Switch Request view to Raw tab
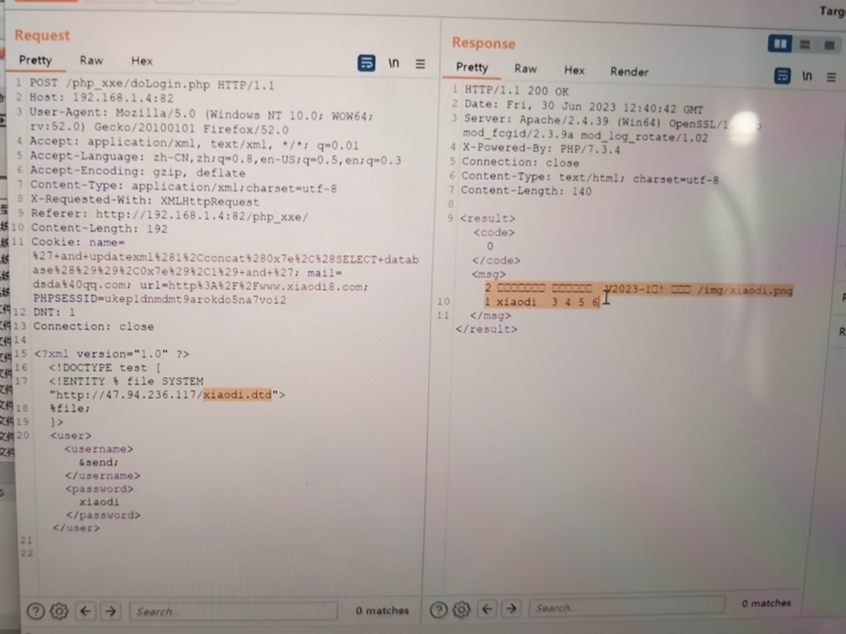The height and width of the screenshot is (634, 846). (x=91, y=61)
